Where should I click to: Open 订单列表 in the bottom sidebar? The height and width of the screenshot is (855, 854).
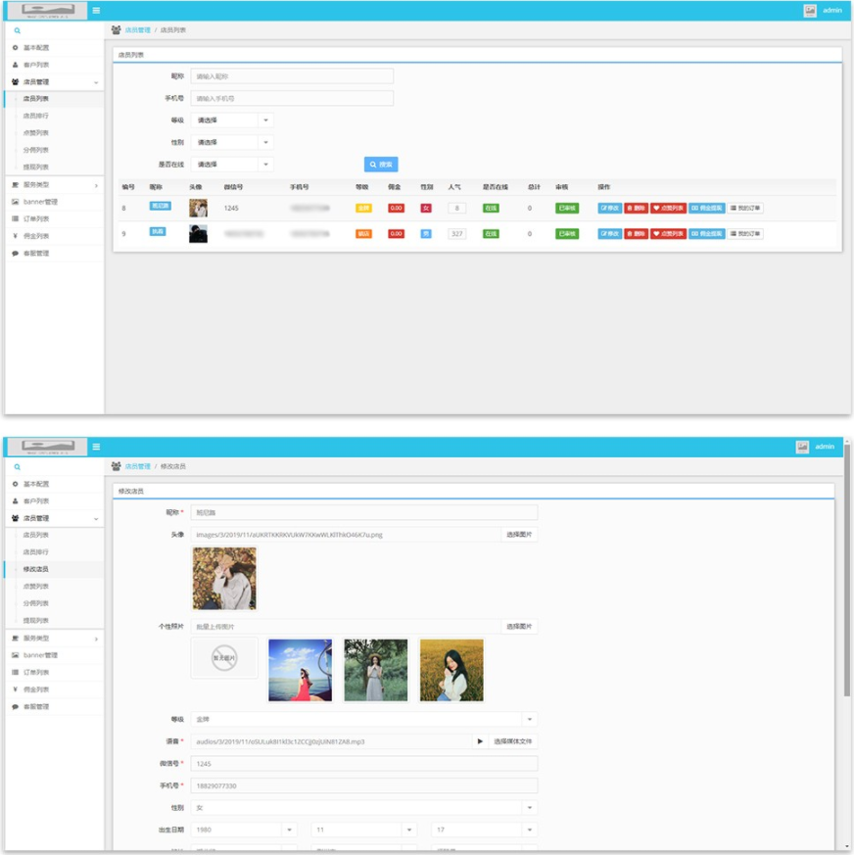36,672
